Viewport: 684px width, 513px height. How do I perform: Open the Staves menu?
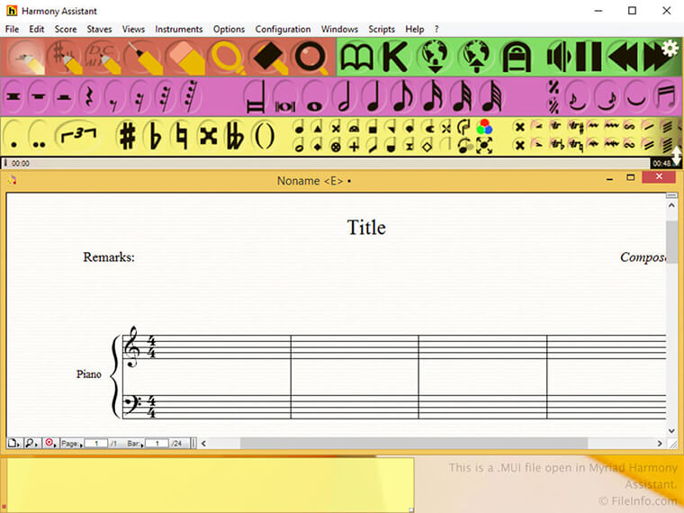coord(99,29)
